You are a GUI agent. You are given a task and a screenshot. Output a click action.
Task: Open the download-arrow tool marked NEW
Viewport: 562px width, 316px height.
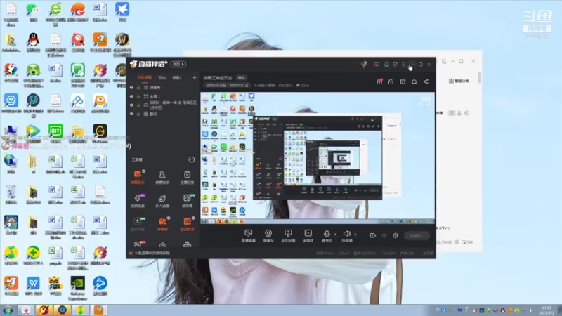pyautogui.click(x=137, y=224)
